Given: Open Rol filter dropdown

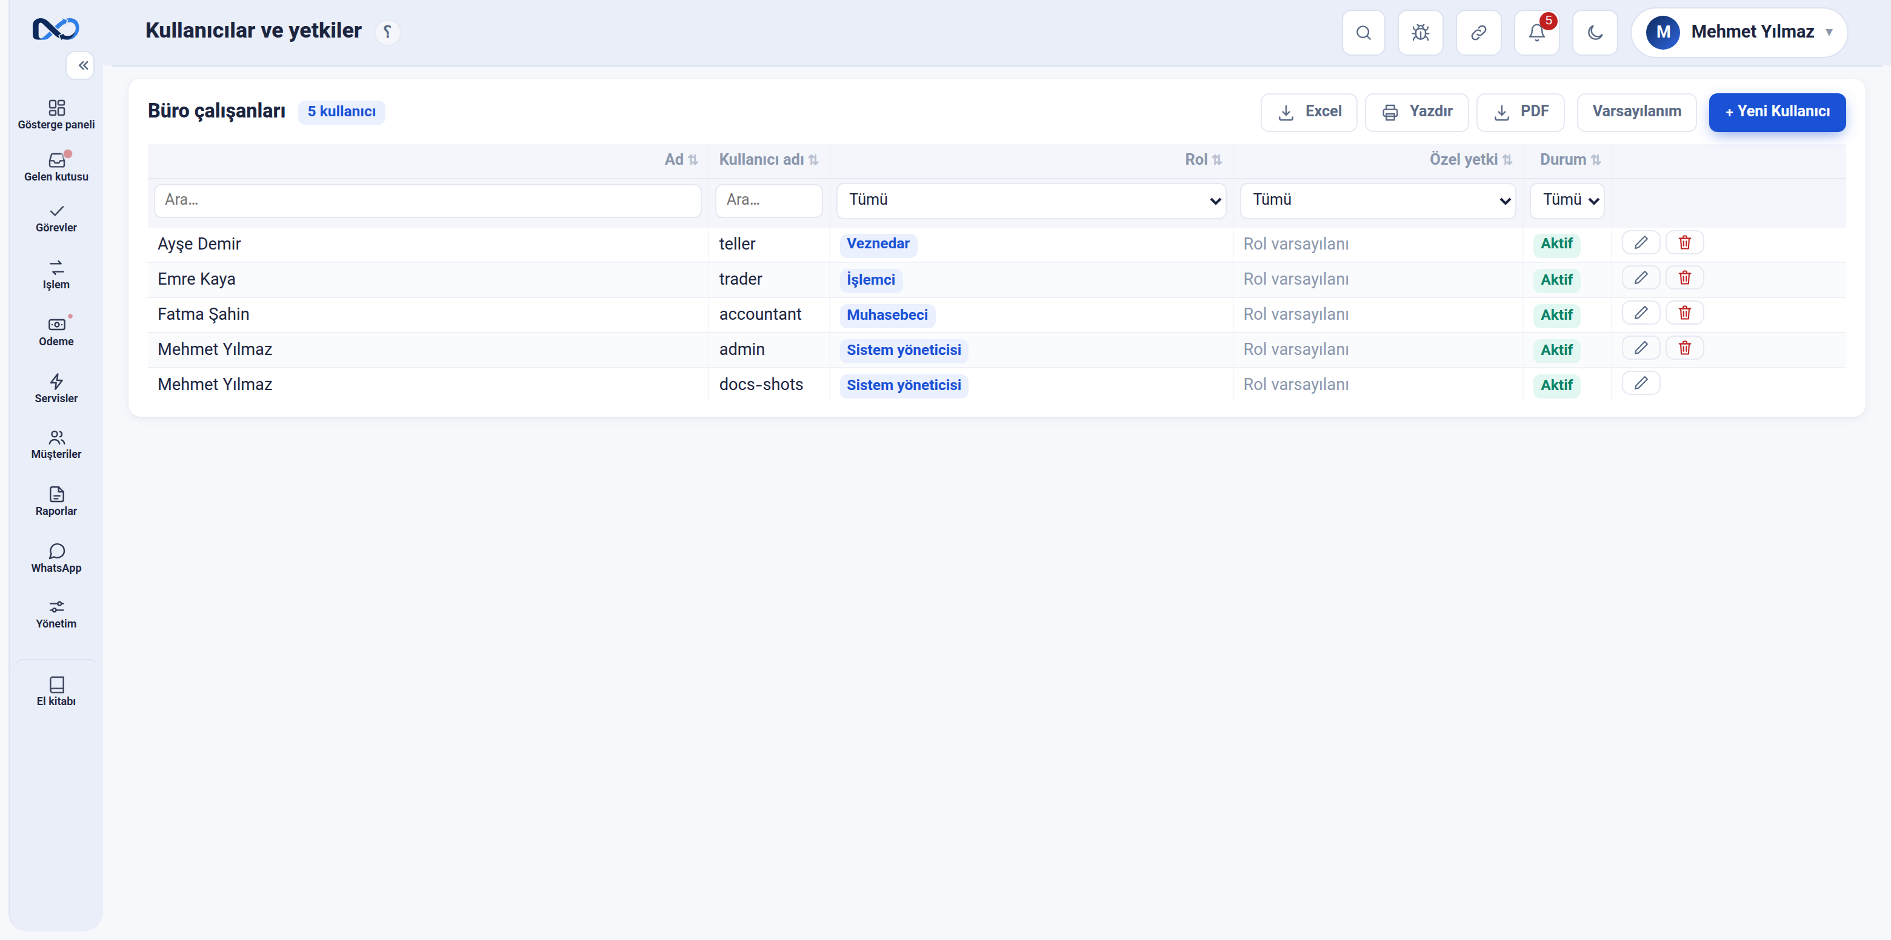Looking at the screenshot, I should click(1030, 200).
